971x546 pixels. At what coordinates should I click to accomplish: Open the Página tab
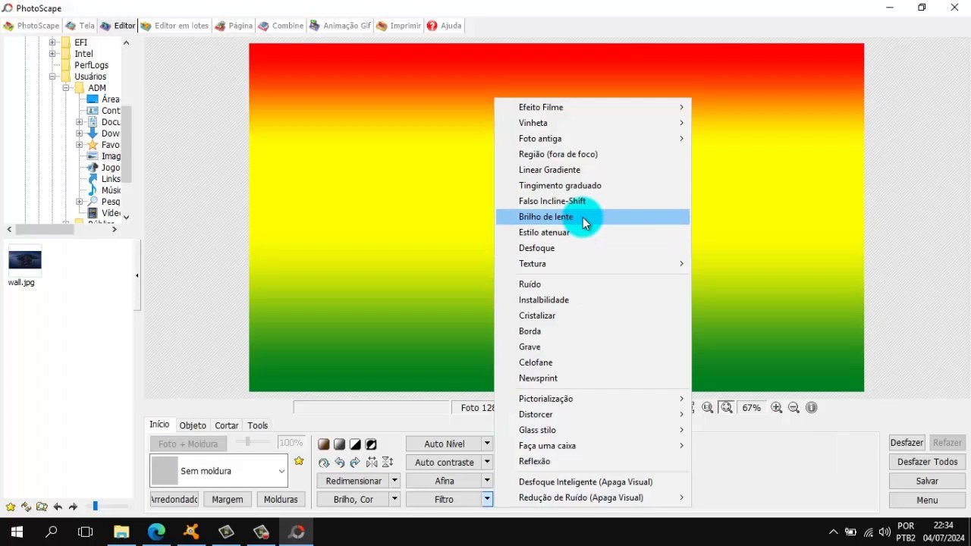[234, 26]
